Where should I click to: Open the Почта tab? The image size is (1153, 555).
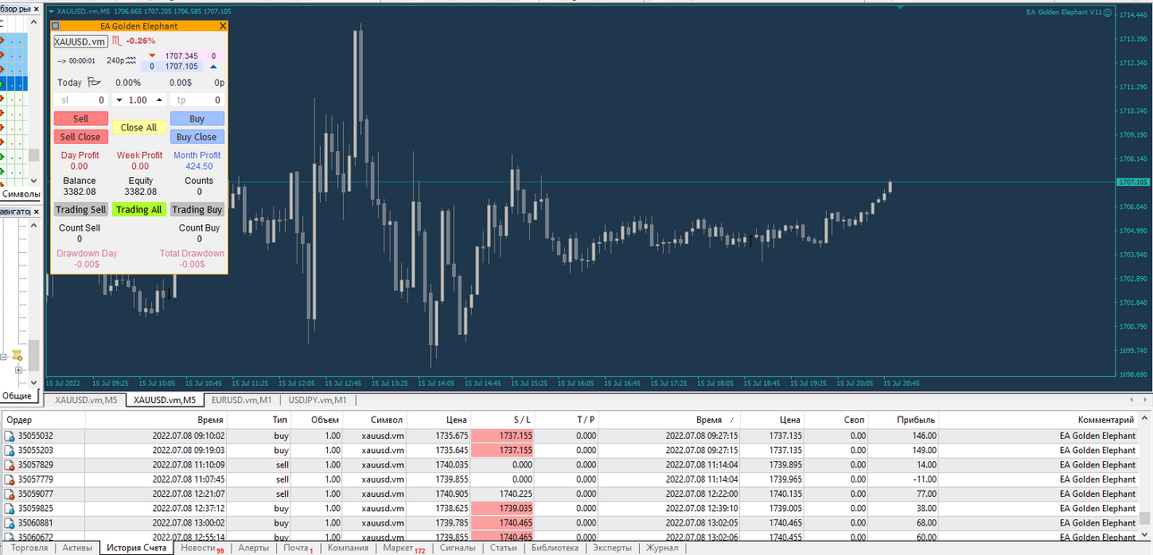click(x=299, y=548)
